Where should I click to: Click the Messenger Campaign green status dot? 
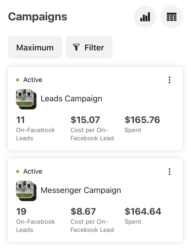(x=18, y=172)
